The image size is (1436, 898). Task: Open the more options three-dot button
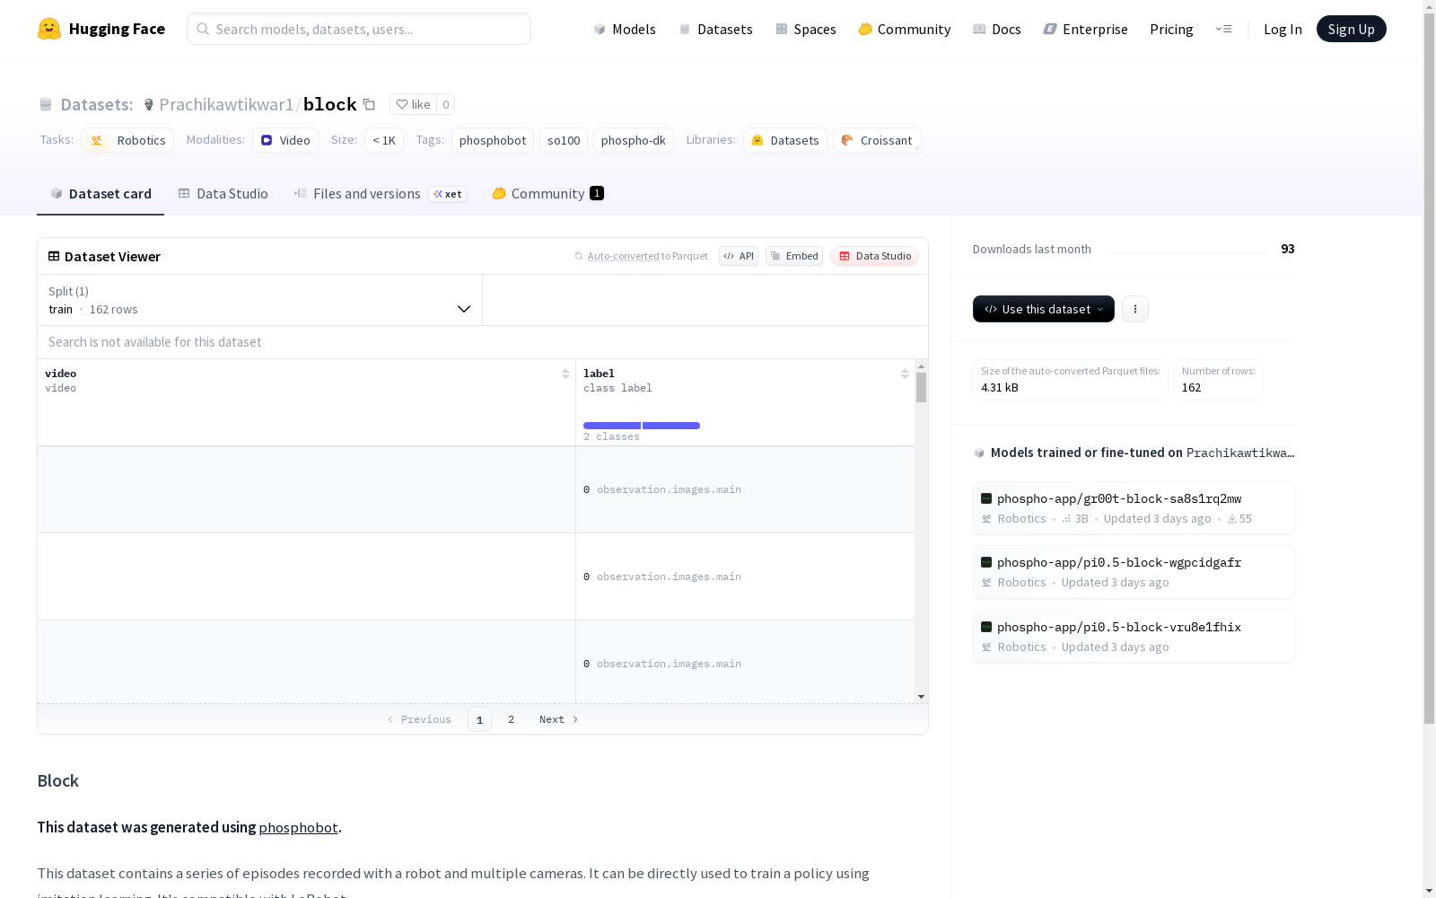click(x=1135, y=309)
